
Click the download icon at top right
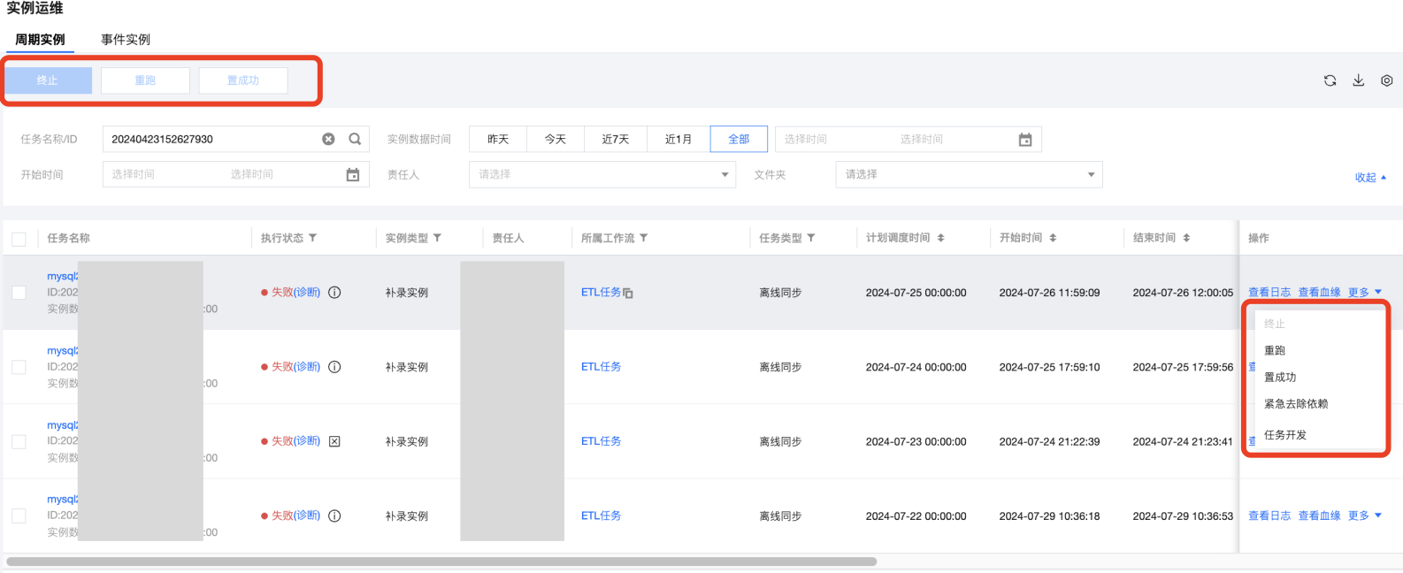pyautogui.click(x=1358, y=80)
